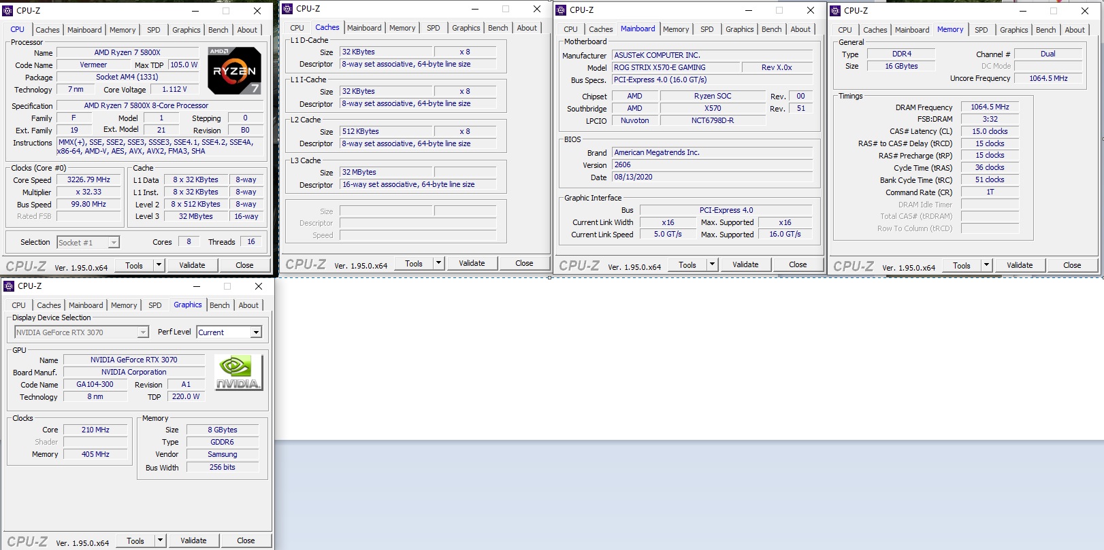The height and width of the screenshot is (550, 1104).
Task: Click the CPU-Z app icon in the Graphics window title bar
Action: (10, 286)
